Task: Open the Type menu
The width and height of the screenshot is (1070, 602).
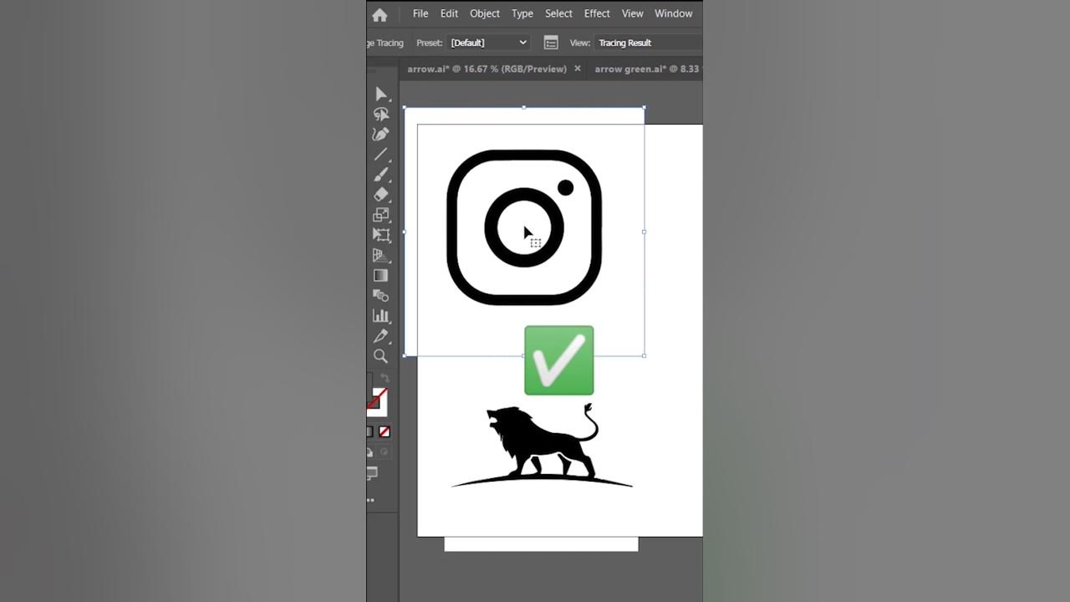Action: coord(522,13)
